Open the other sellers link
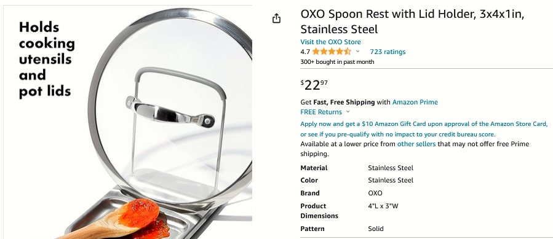 pos(416,144)
